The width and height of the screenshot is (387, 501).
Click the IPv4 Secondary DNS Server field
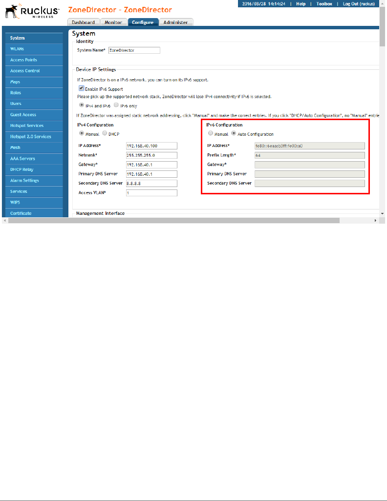(151, 184)
